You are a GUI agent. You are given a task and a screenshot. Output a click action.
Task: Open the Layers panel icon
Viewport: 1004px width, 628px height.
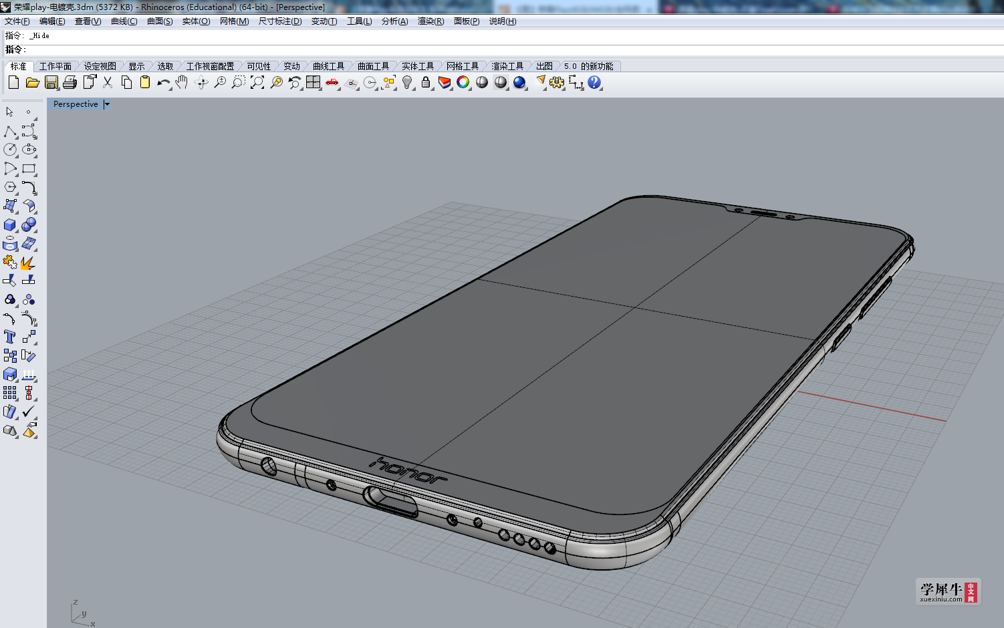click(445, 82)
